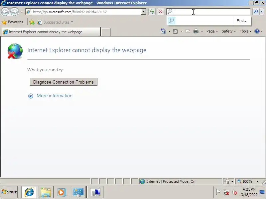This screenshot has height=199, width=266.
Task: Click the red Stop loading icon
Action: coord(161,12)
